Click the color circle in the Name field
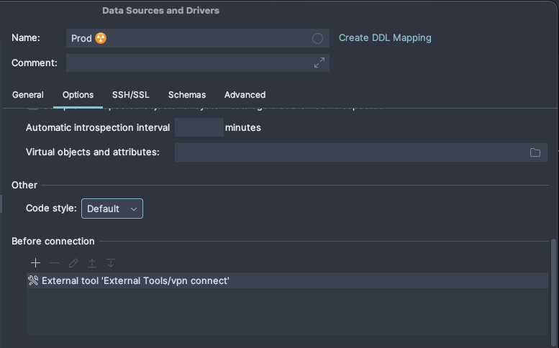559x348 pixels. pos(317,39)
